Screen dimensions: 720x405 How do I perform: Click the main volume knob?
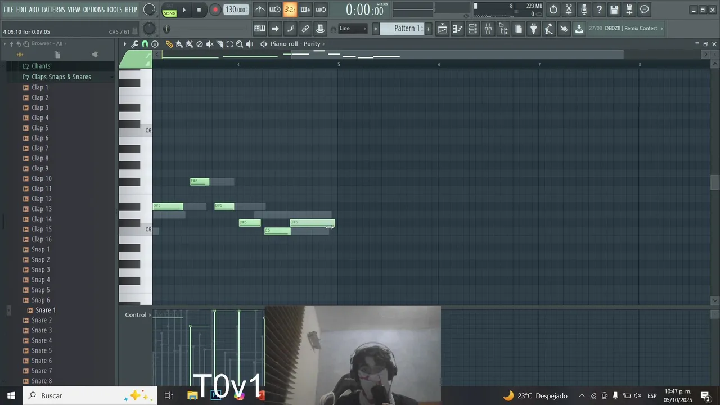pos(149,10)
